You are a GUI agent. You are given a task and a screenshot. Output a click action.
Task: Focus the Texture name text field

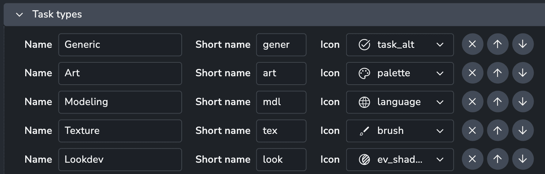point(120,131)
